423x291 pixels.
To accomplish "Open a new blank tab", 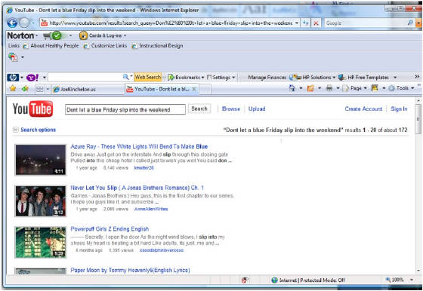I will coord(205,89).
